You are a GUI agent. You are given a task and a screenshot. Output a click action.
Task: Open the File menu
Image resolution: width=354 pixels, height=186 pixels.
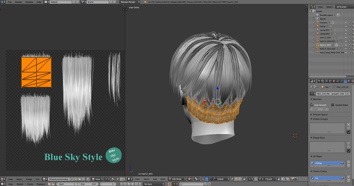point(10,2)
